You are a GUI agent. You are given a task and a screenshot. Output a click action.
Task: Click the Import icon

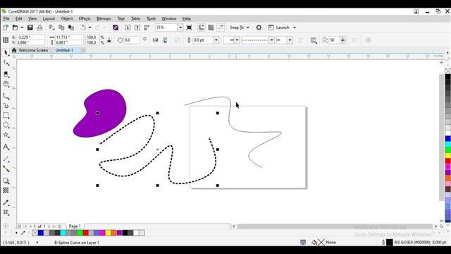pyautogui.click(x=128, y=28)
